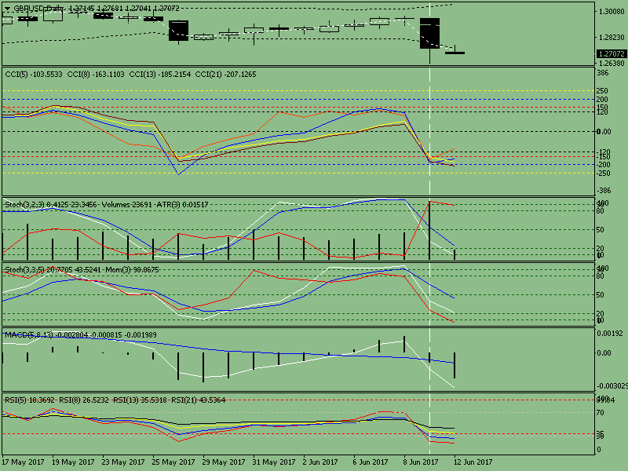The width and height of the screenshot is (628, 471).
Task: Click the 1.30080 price axis label
Action: [x=612, y=12]
